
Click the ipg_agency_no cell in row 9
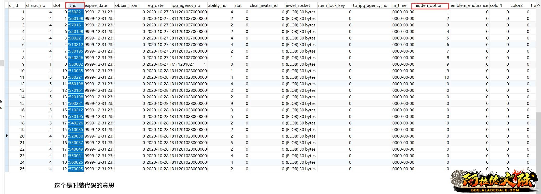pos(189,64)
